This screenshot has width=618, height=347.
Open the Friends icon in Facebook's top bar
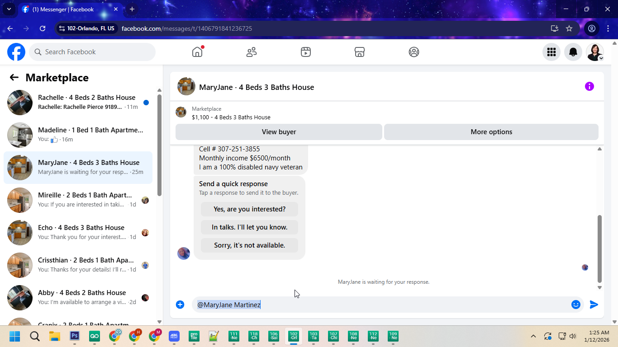(x=252, y=52)
